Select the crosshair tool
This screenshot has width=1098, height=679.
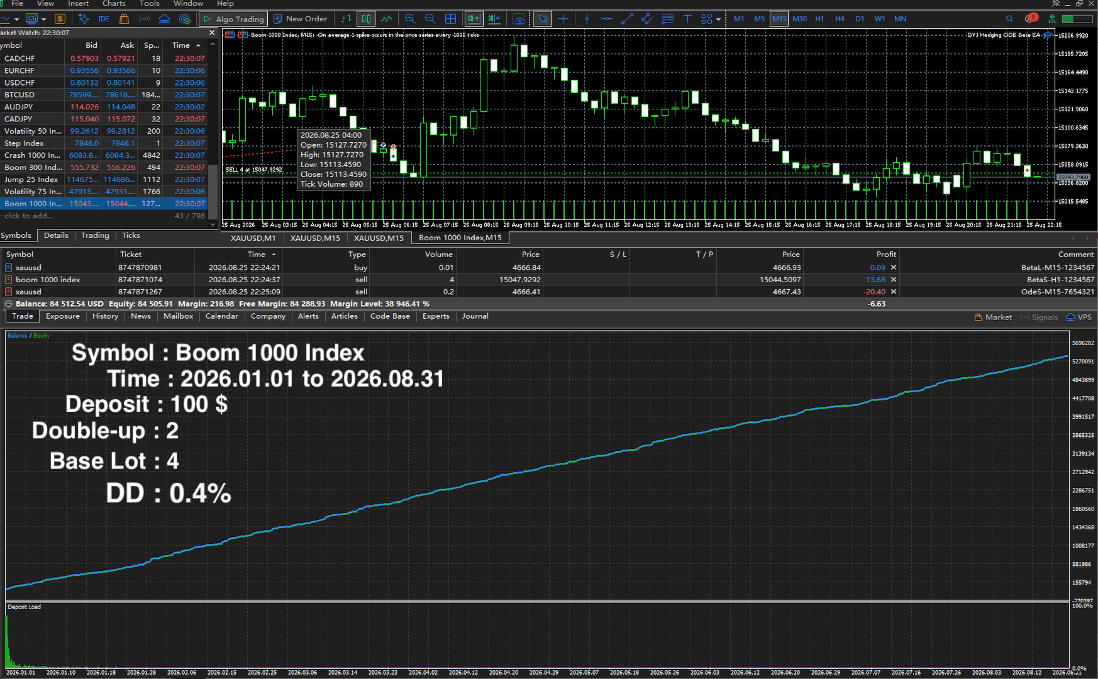tap(563, 19)
